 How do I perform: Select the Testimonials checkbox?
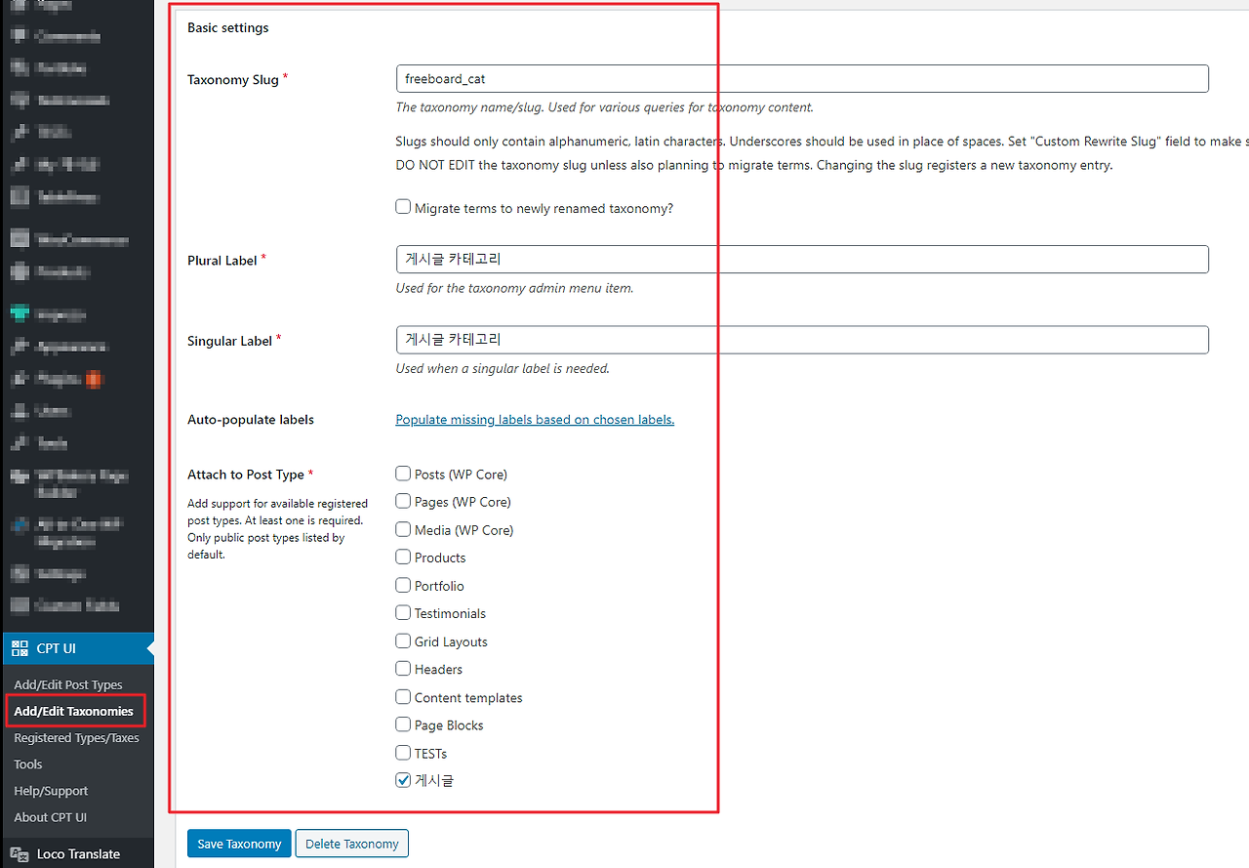403,612
